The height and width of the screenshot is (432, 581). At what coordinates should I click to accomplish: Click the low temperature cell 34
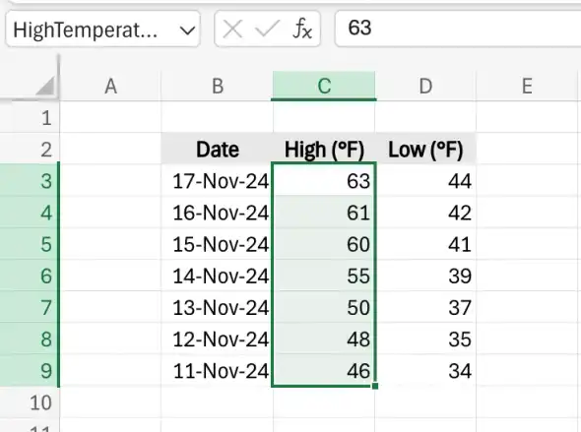[x=425, y=371]
